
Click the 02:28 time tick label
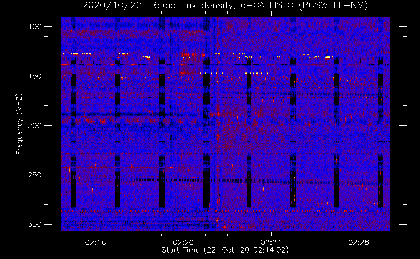click(359, 243)
